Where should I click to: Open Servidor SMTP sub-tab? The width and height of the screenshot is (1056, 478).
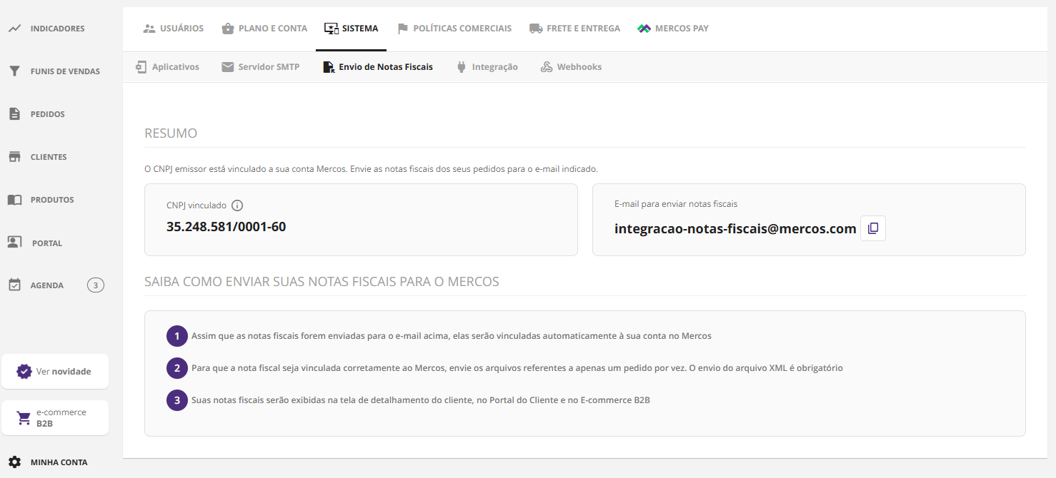click(261, 67)
